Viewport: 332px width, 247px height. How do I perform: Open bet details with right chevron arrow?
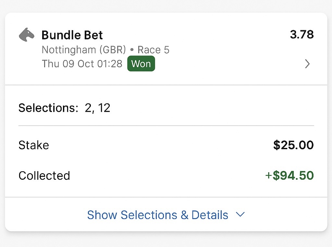(307, 64)
